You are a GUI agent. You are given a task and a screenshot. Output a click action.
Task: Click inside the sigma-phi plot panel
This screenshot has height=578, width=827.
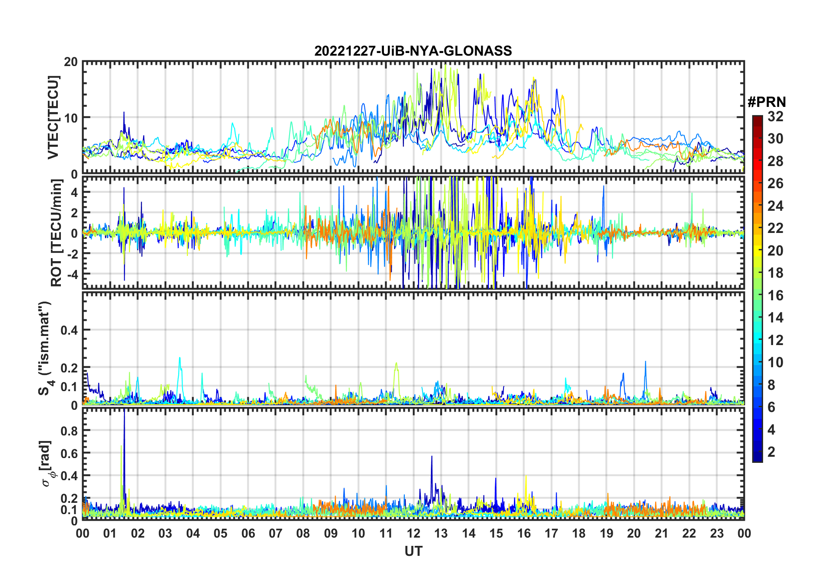pyautogui.click(x=413, y=464)
